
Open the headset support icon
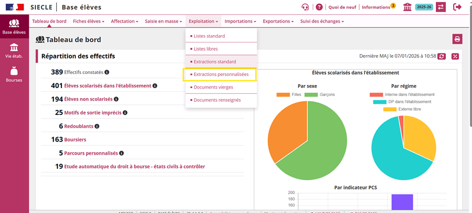[x=305, y=7]
